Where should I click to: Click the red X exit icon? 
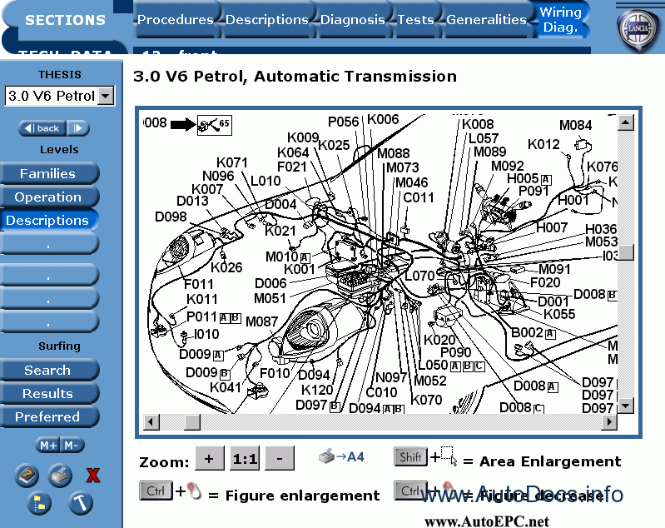93,476
